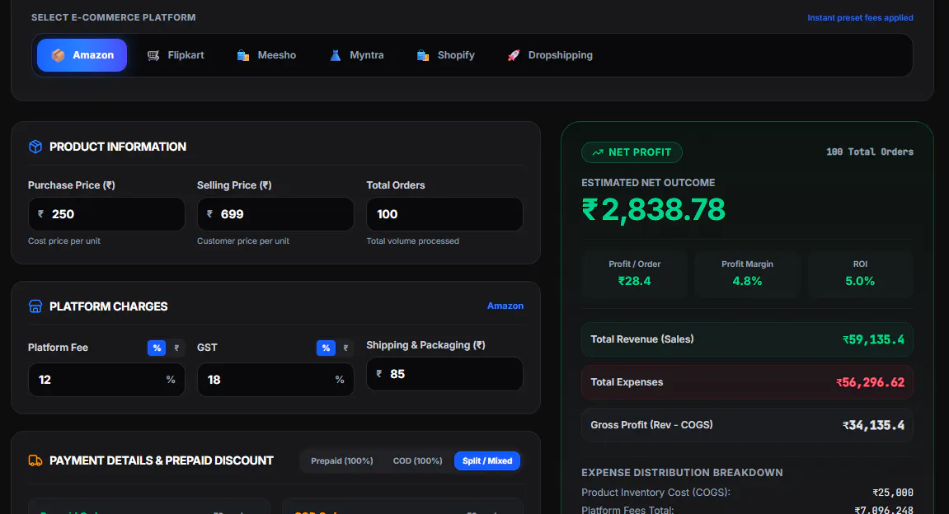Image resolution: width=949 pixels, height=514 pixels.
Task: Choose the Meesho platform
Action: [266, 55]
